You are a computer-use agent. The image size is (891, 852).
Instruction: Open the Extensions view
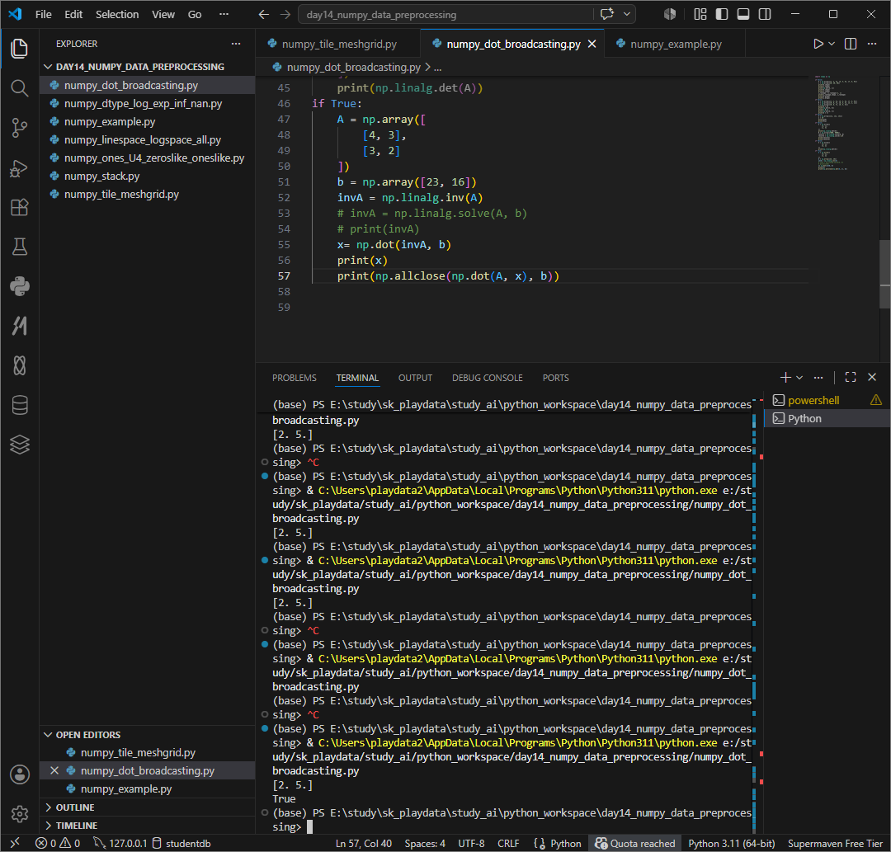coord(19,207)
